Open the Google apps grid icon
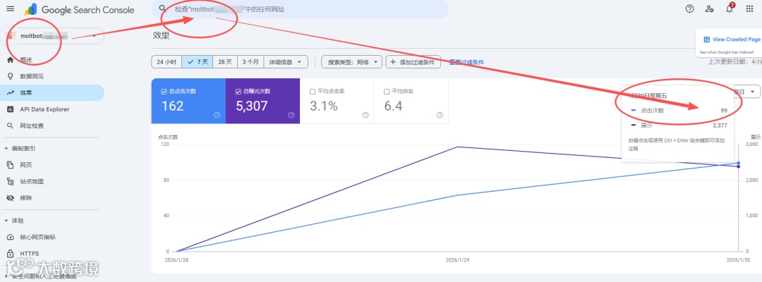The width and height of the screenshot is (762, 282). 749,8
